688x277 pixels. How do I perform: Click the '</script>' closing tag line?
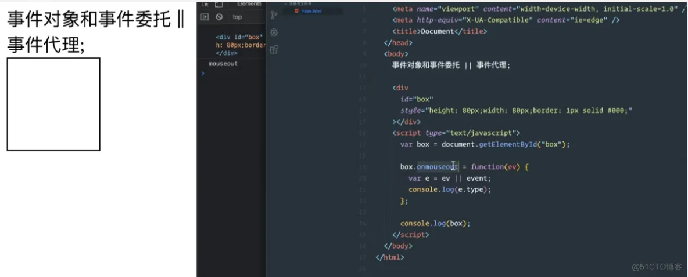410,235
